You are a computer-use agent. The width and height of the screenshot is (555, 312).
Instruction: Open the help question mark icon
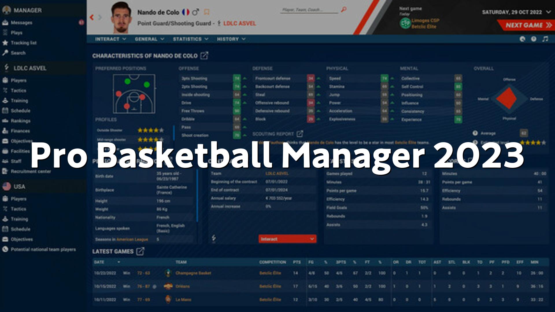[534, 39]
